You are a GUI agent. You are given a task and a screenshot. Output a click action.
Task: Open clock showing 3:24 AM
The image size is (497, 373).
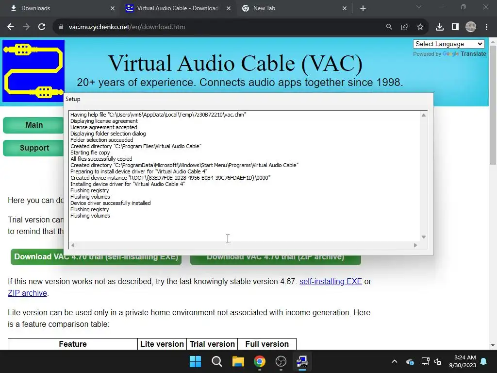point(463,361)
